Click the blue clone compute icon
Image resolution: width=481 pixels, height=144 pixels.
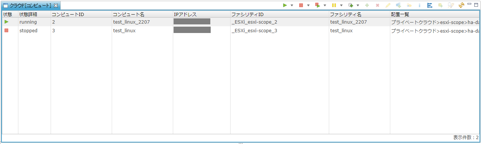click(399, 5)
